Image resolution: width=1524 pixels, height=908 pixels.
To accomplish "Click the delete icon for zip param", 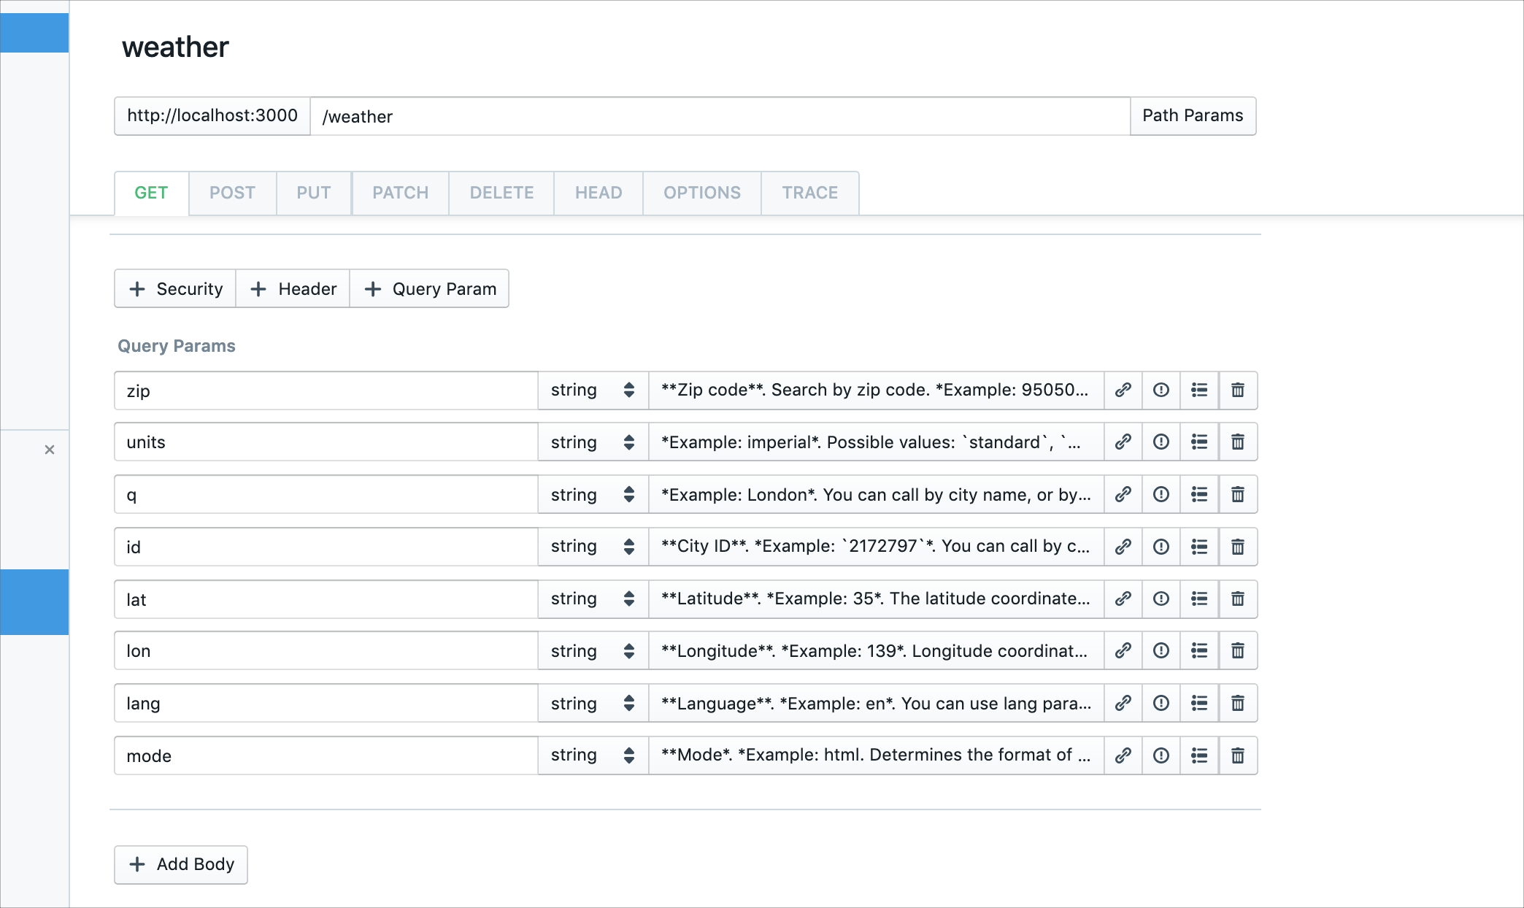I will 1238,390.
